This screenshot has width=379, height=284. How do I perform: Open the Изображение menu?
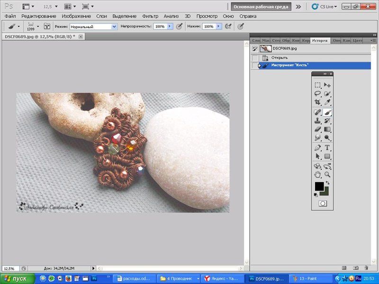click(76, 16)
